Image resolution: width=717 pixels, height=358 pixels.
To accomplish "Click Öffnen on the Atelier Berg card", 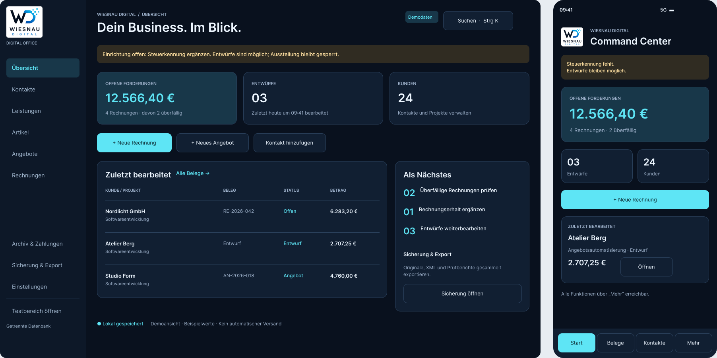I will (647, 267).
